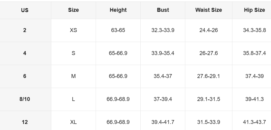
Task: Select hip value 41.3-43.7
Action: [254, 122]
